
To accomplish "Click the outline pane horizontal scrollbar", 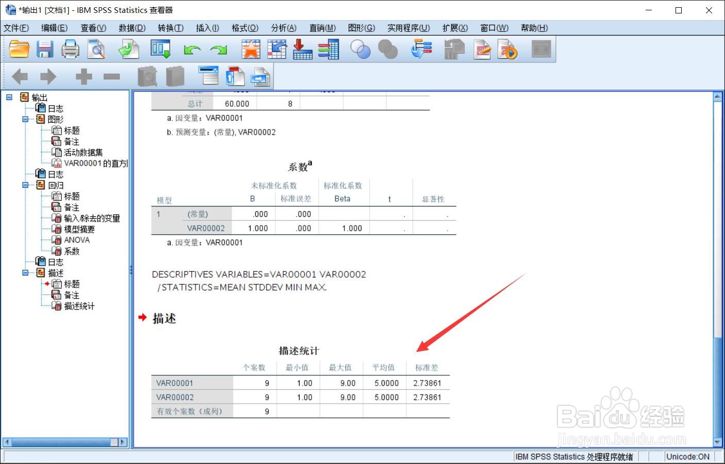I will point(64,442).
